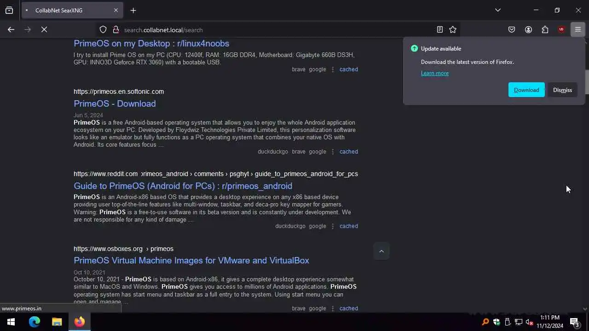The height and width of the screenshot is (331, 589).
Task: Open the uBlock Origin extension icon
Action: tap(561, 29)
